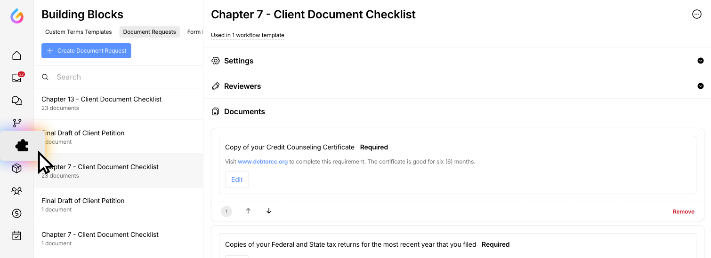Screen dimensions: 711x258
Task: Open the Home icon in sidebar
Action: 17,55
